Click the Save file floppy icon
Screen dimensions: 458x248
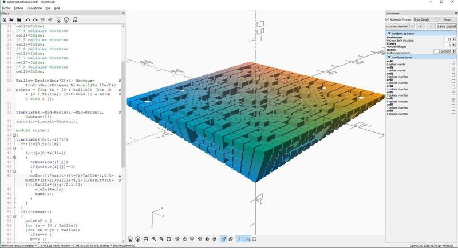(19, 20)
